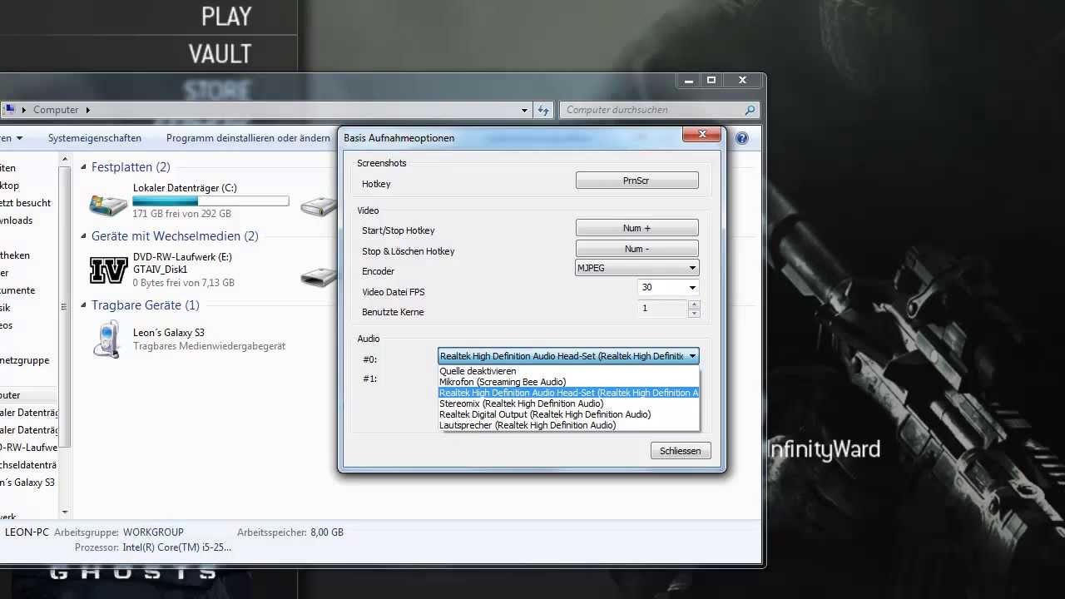Click the search magnifier icon in Explorer

click(x=750, y=110)
